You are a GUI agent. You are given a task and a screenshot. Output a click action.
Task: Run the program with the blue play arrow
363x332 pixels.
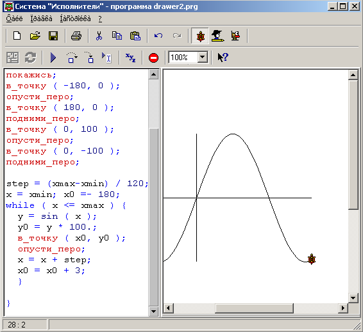click(53, 58)
